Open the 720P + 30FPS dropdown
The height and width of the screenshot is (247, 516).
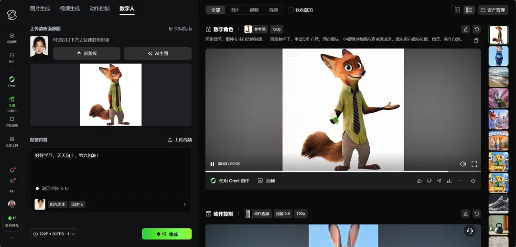[x=54, y=234]
